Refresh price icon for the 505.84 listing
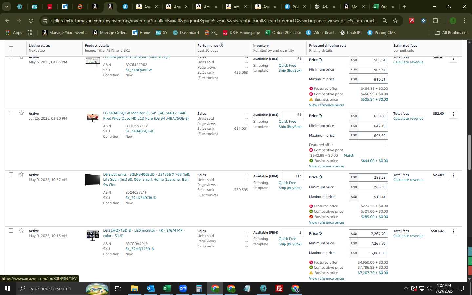Viewport: 472px width, 295px height. [x=320, y=60]
